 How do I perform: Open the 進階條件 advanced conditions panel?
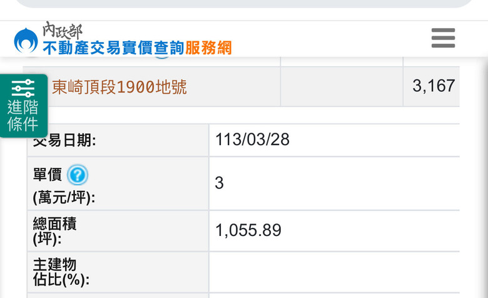pyautogui.click(x=24, y=106)
